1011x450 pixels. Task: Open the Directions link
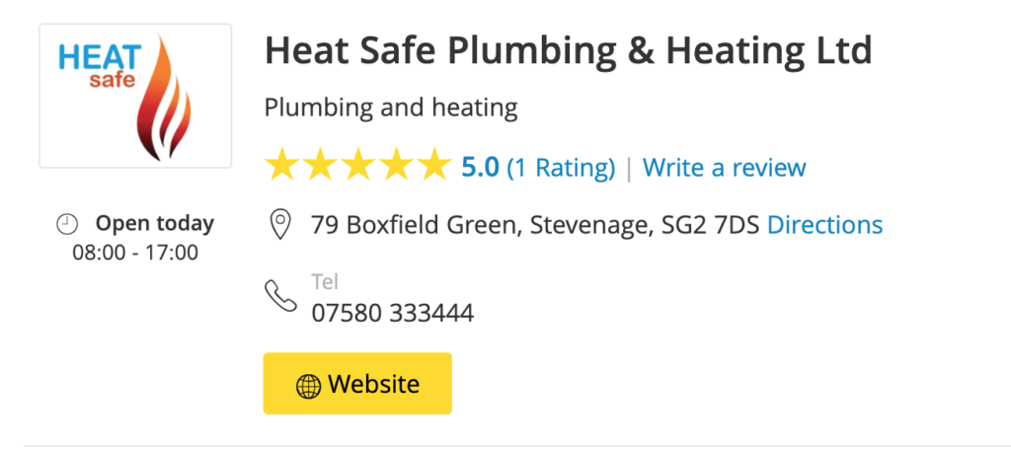[x=824, y=225]
